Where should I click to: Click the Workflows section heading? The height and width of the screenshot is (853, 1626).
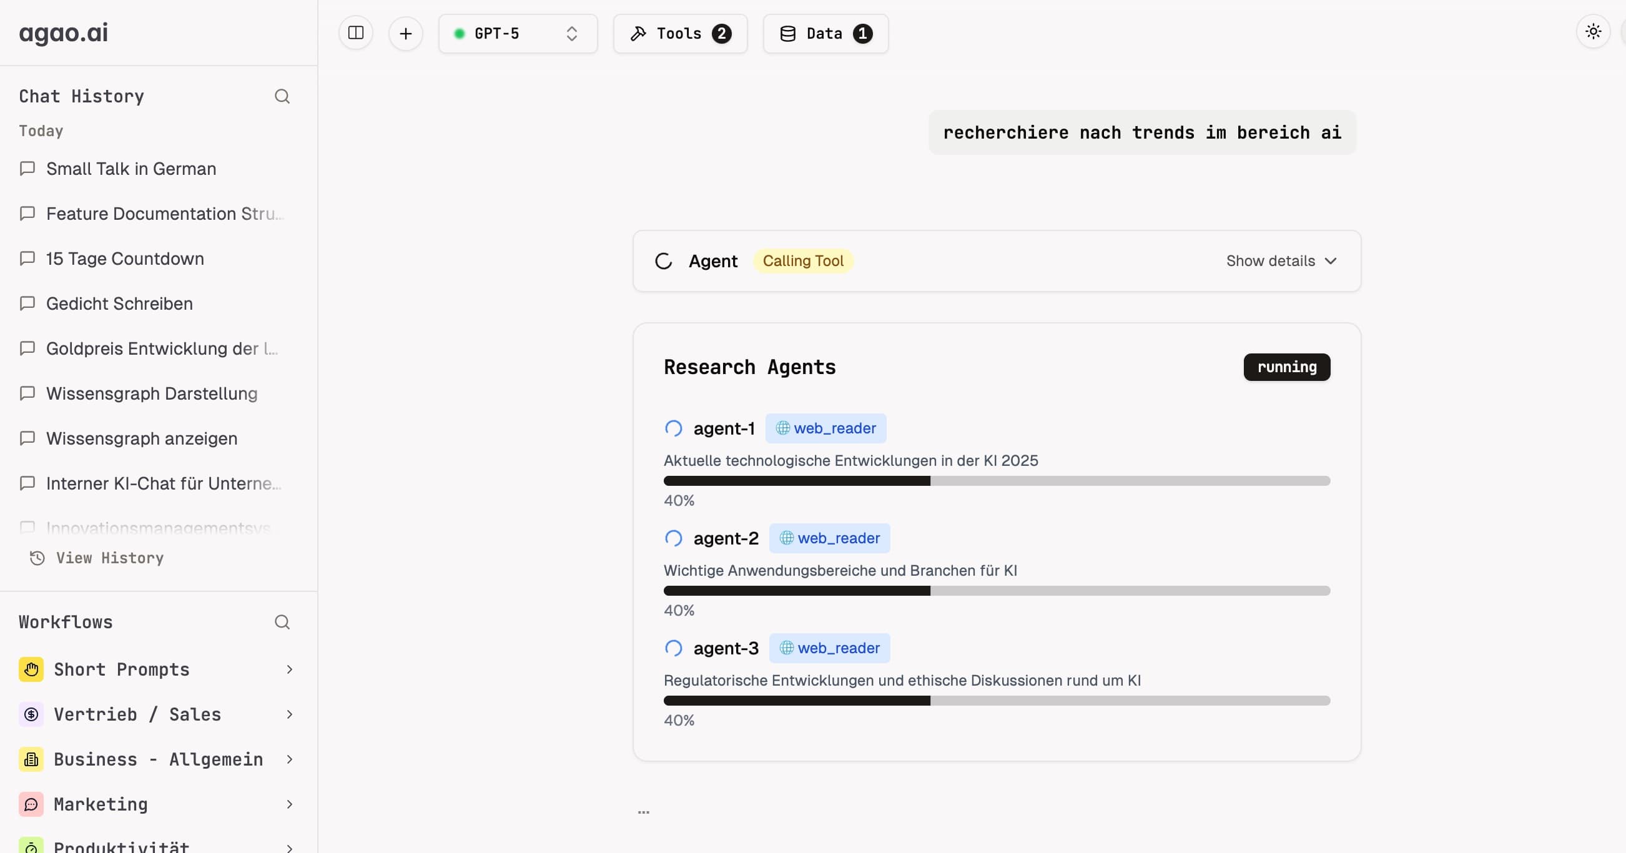[x=66, y=622]
